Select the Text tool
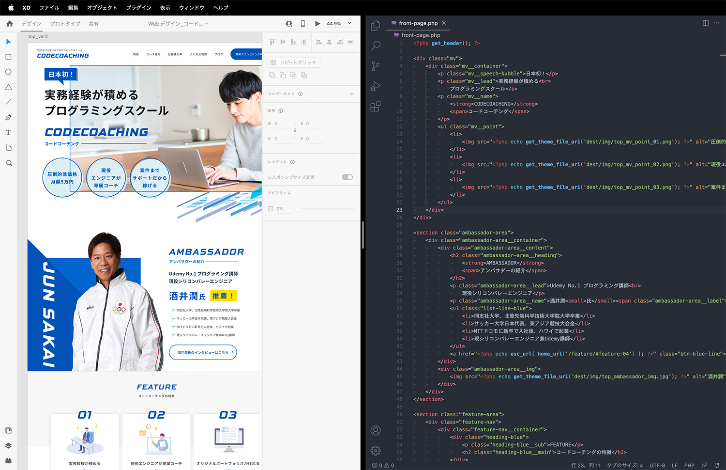726x470 pixels. [x=8, y=132]
